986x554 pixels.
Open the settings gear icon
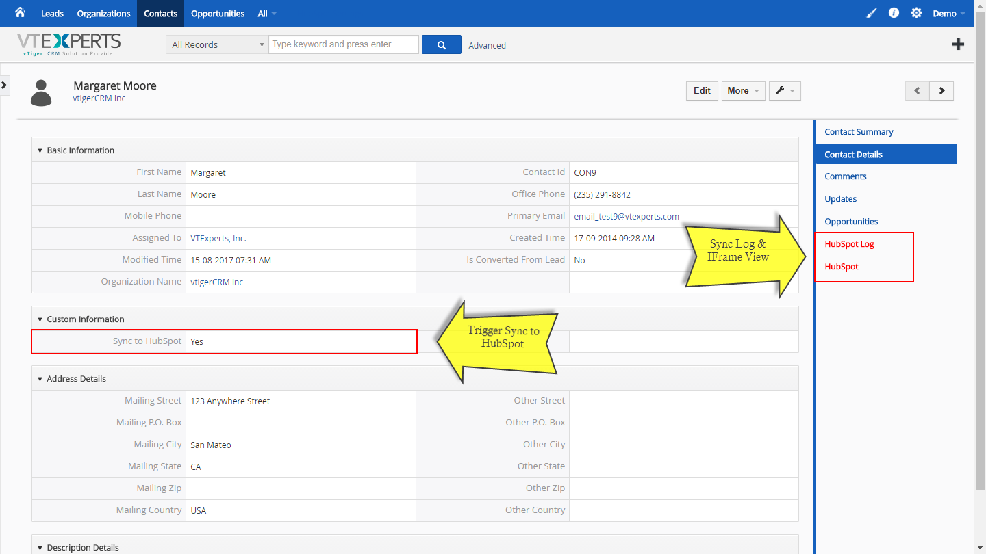(916, 13)
